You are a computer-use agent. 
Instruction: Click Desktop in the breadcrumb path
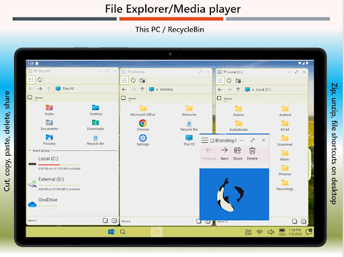click(166, 89)
